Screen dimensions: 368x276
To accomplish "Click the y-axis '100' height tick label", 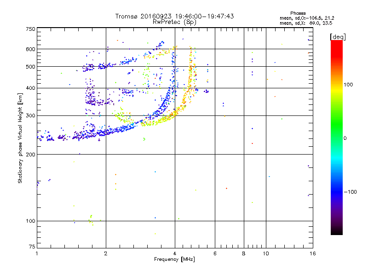I will coord(30,221).
